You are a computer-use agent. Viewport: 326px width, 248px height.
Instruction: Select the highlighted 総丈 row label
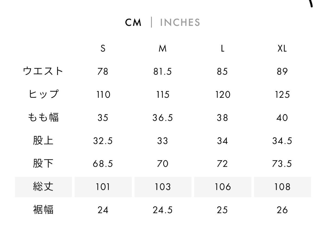pyautogui.click(x=43, y=187)
